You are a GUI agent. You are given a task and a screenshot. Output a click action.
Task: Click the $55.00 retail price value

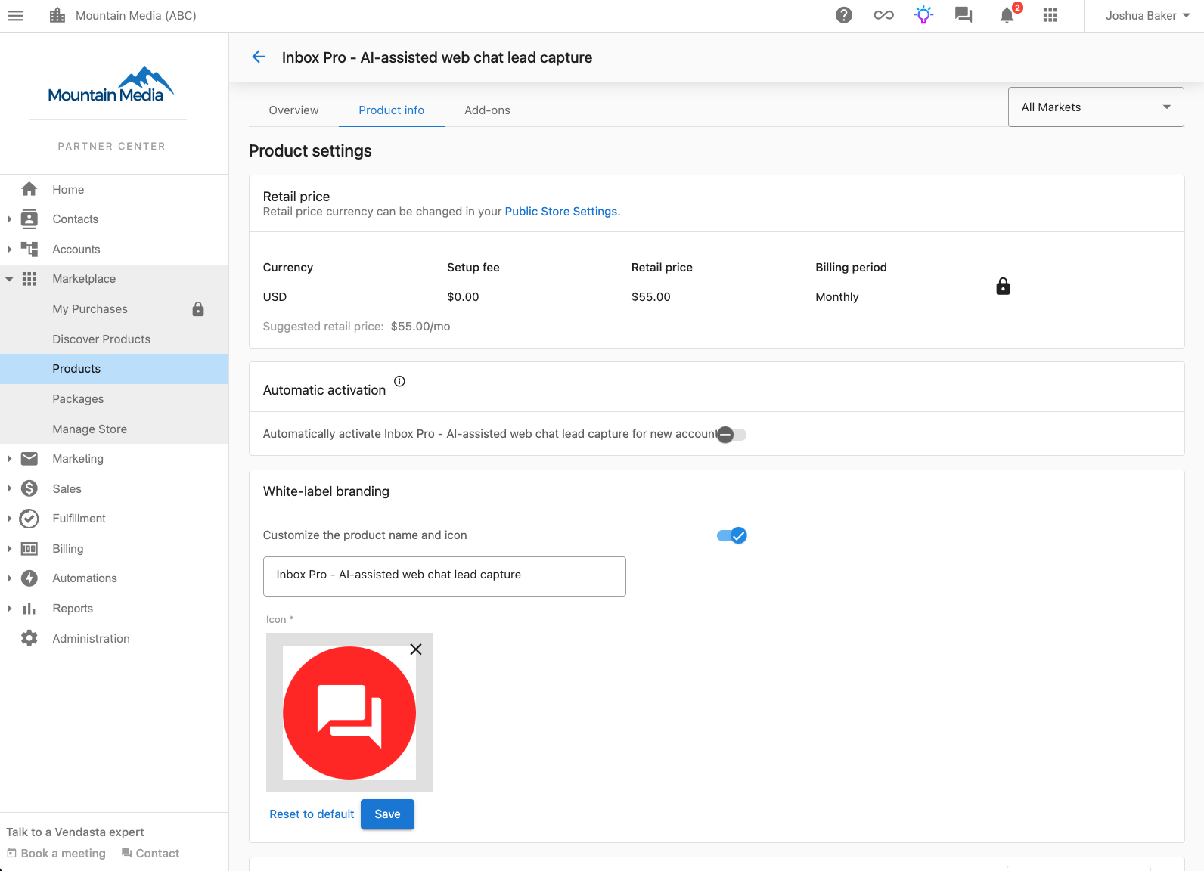(x=651, y=297)
